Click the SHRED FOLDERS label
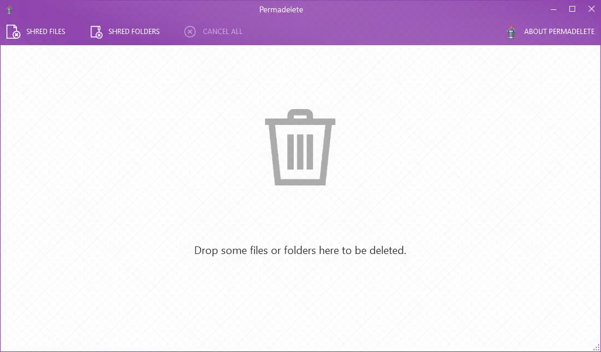 134,32
